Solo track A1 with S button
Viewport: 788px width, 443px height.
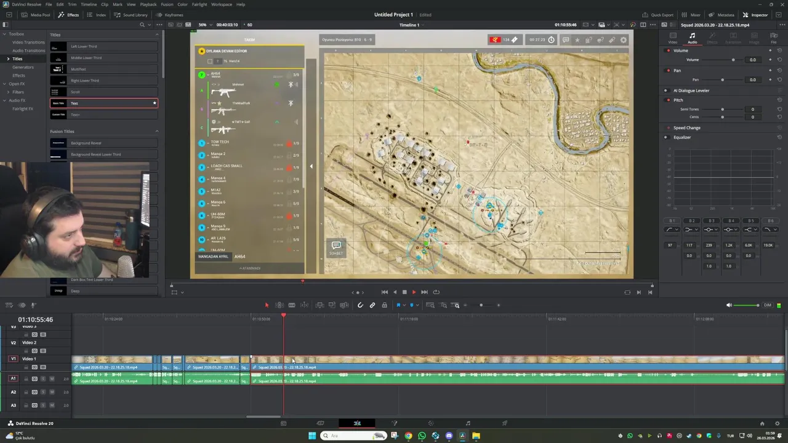43,378
